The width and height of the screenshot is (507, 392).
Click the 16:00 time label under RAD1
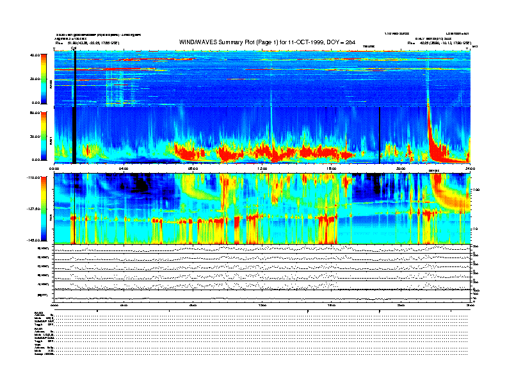pyautogui.click(x=332, y=168)
